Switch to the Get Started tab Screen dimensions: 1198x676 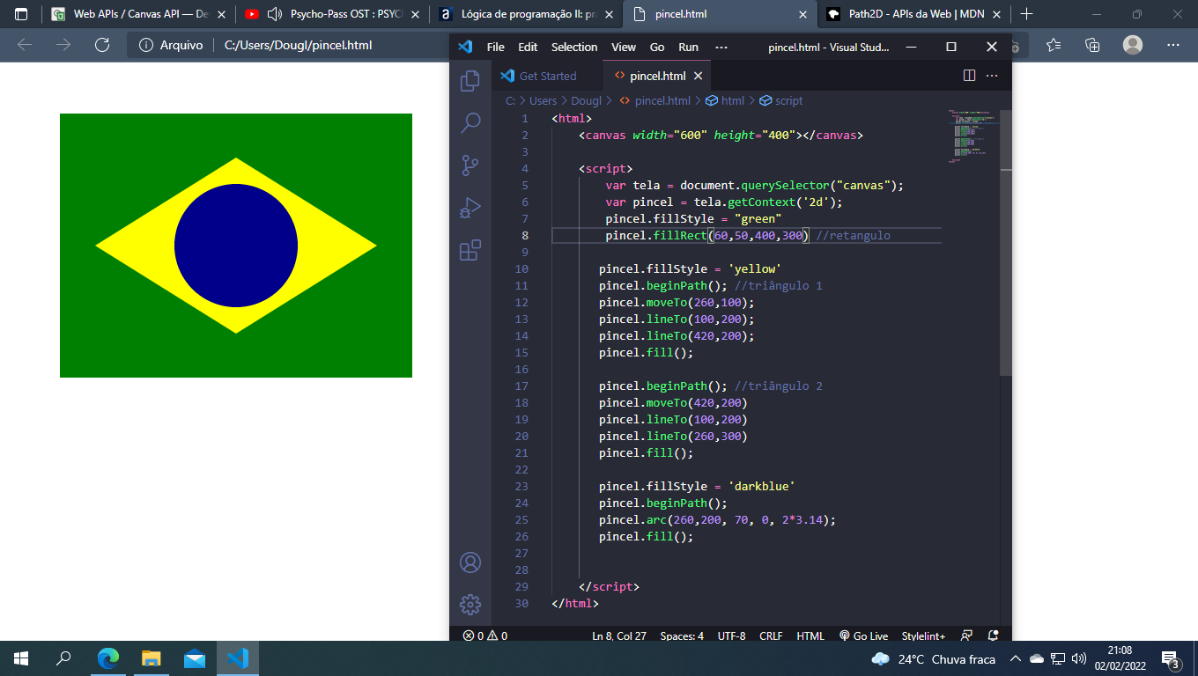point(547,76)
